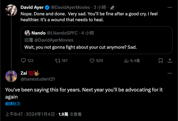Like David Ayer's tweet
Screen dimensions: 178x121
coord(92,60)
